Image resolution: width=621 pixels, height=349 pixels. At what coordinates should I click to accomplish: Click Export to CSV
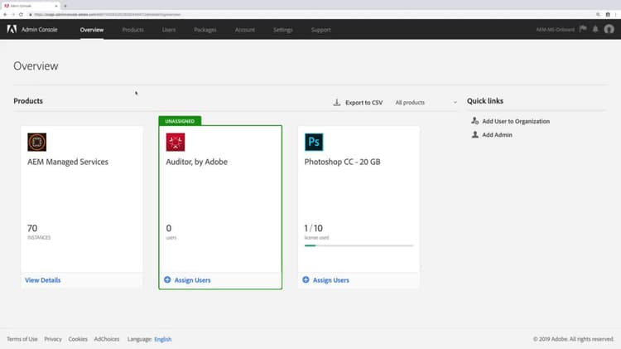click(x=364, y=102)
